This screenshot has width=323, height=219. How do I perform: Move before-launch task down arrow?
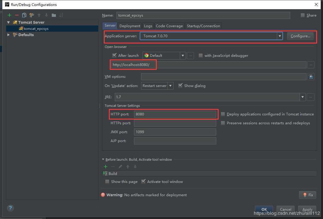tap(135, 167)
